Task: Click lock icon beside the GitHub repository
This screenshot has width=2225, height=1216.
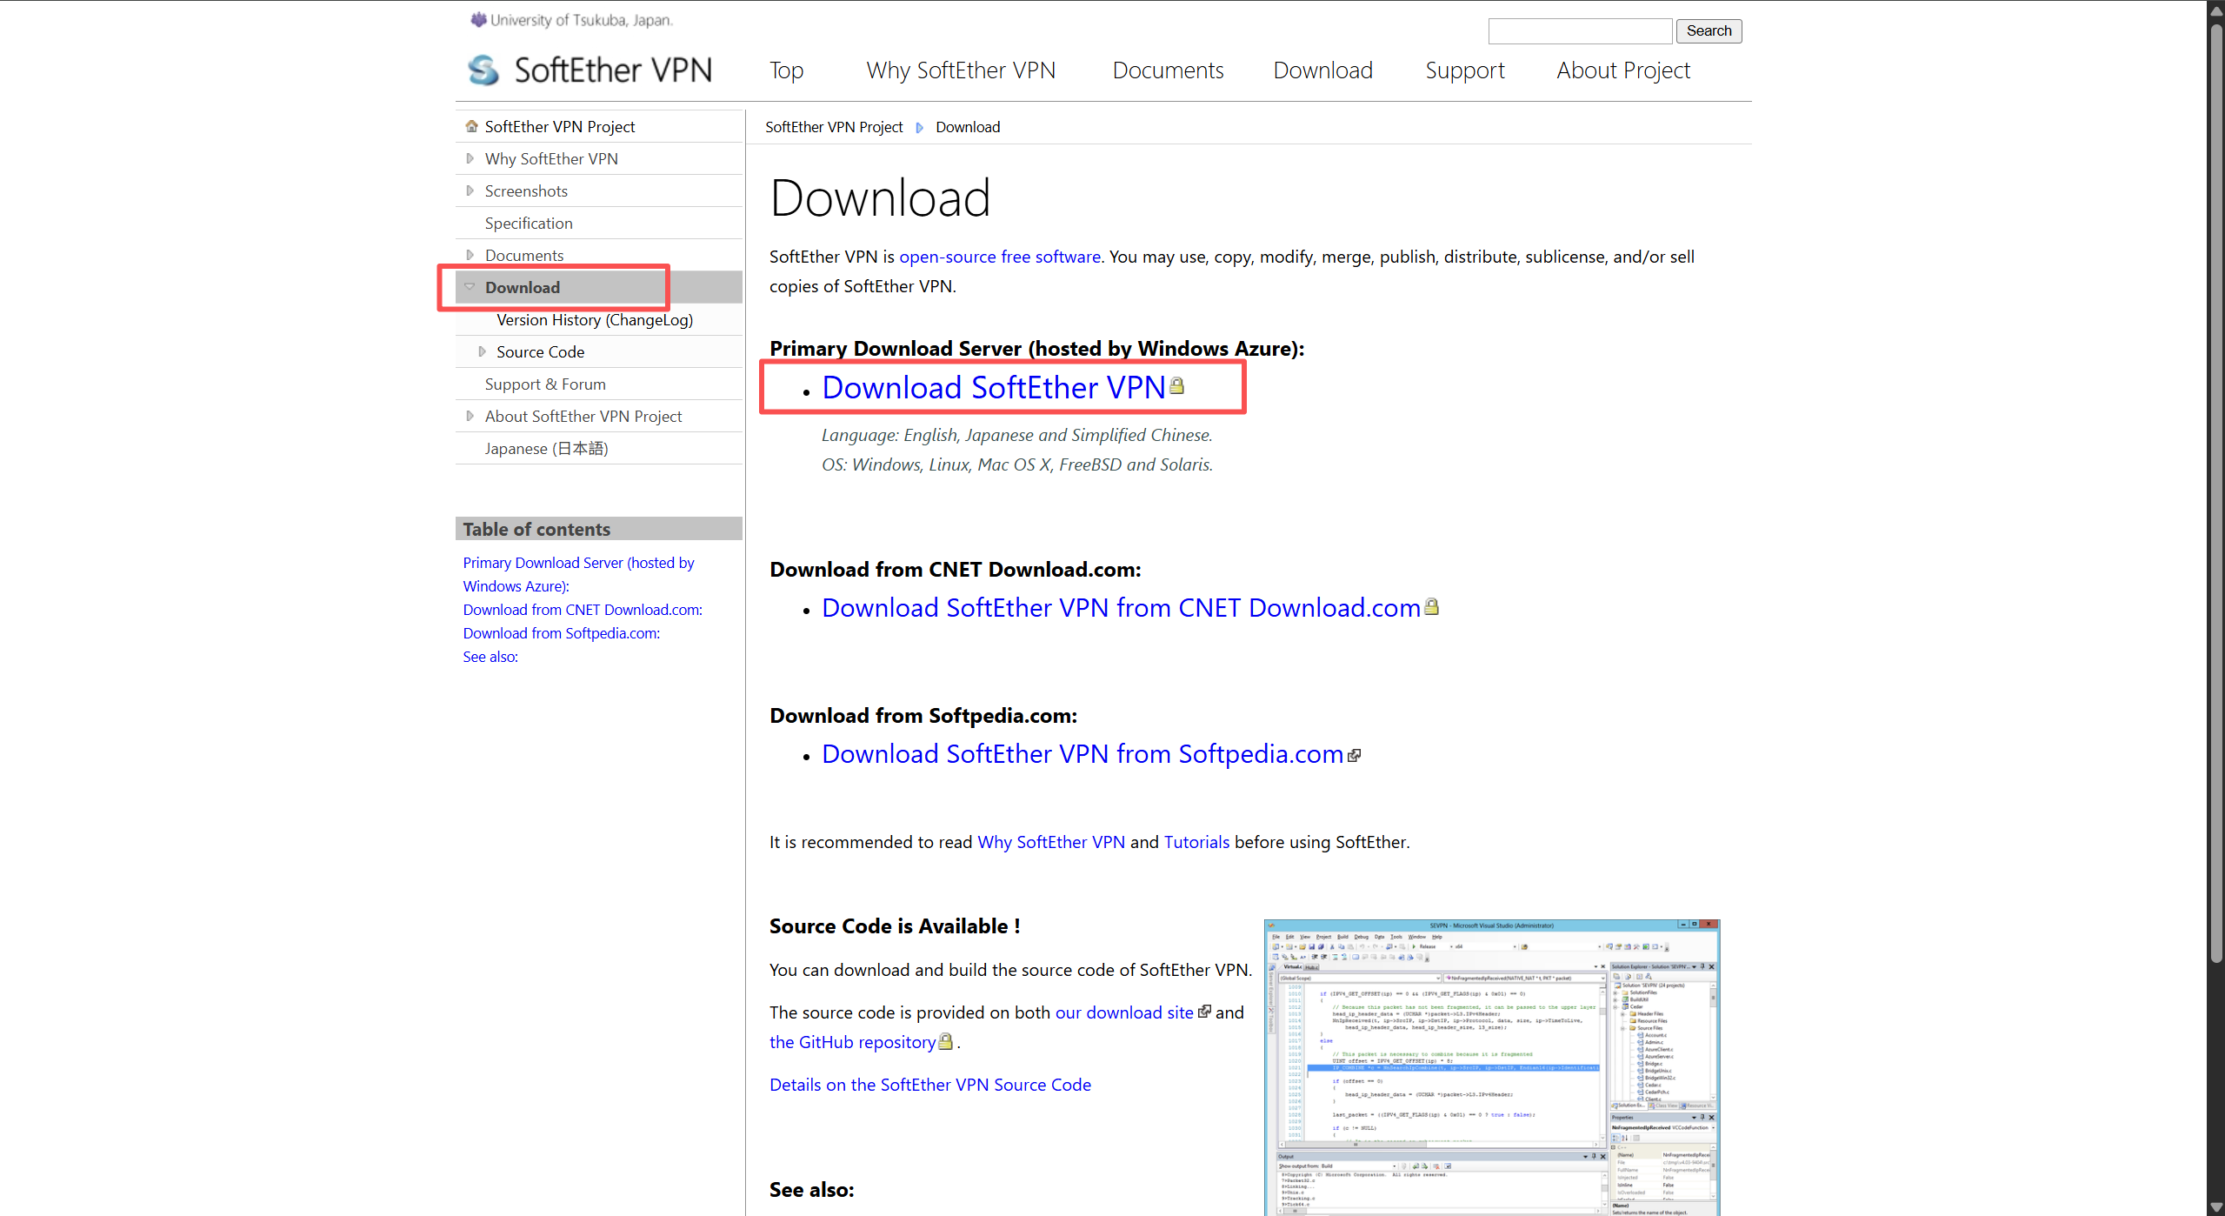Action: [946, 1041]
